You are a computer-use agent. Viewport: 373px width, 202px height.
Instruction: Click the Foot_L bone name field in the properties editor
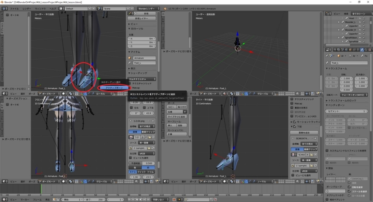tap(349, 63)
